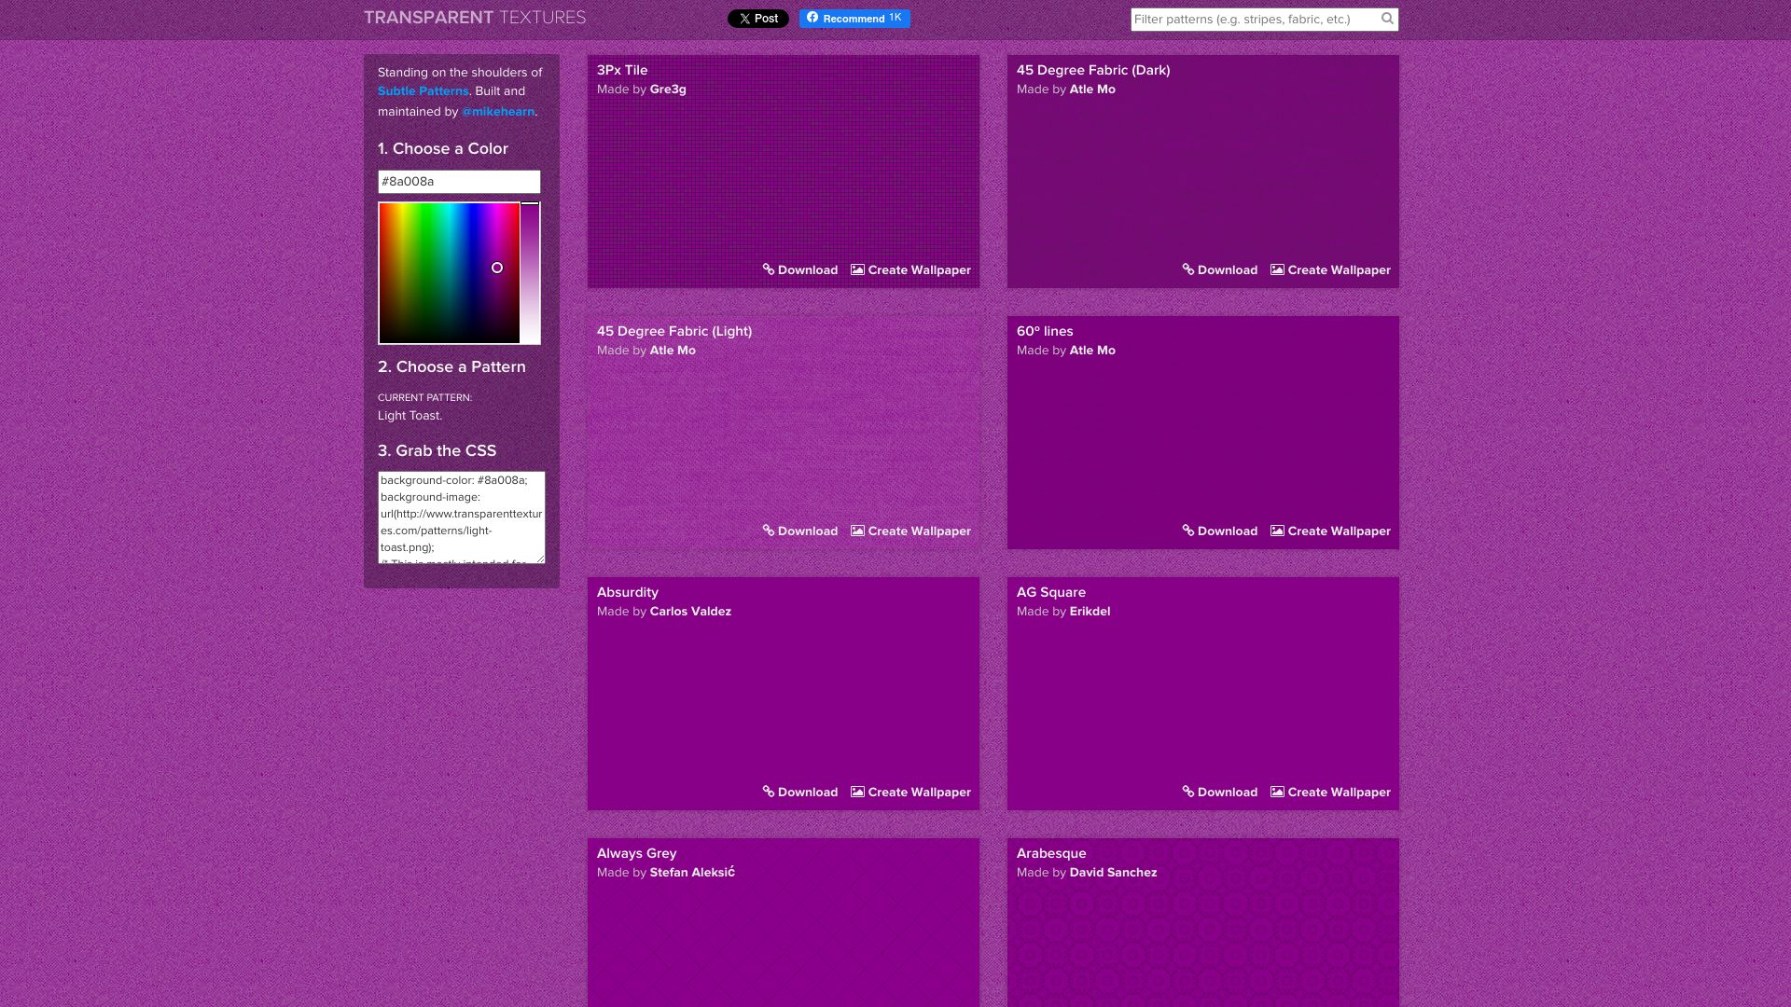1791x1007 pixels.
Task: Pick a color in the saturation square
Action: pyautogui.click(x=450, y=273)
